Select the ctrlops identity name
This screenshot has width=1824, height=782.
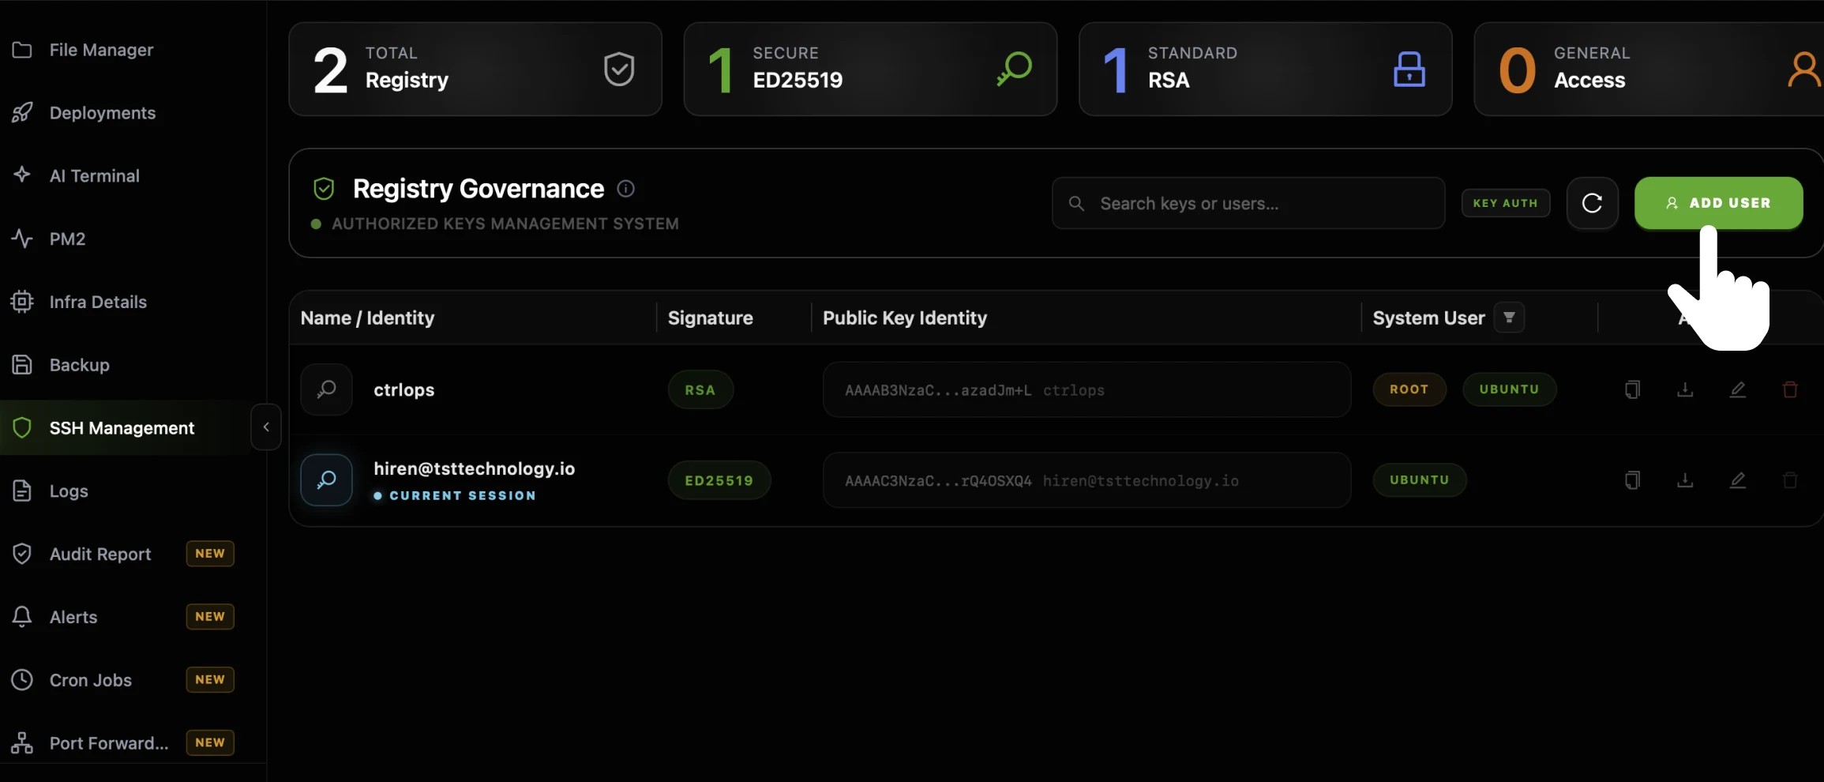click(x=403, y=389)
